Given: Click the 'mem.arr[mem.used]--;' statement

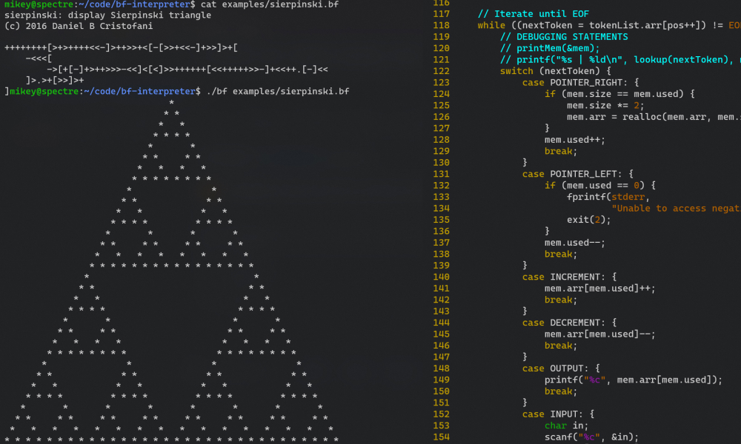Looking at the screenshot, I should 600,334.
